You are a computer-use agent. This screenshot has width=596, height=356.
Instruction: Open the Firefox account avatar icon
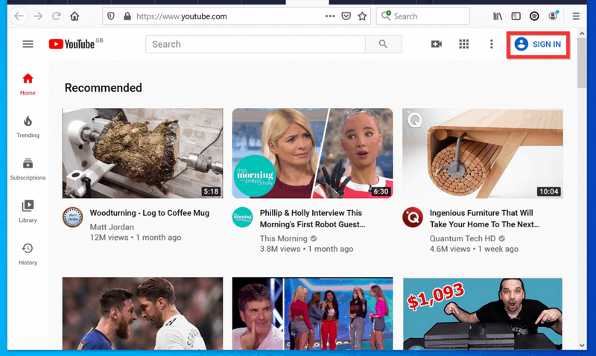click(x=553, y=16)
